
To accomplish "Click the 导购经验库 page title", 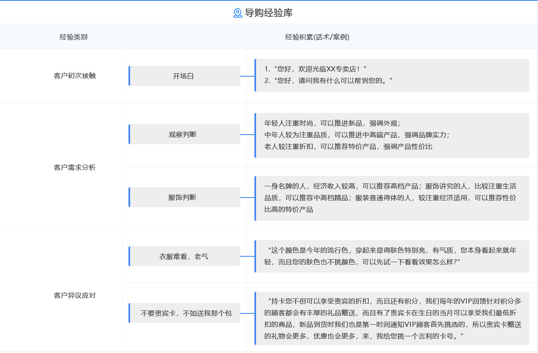I will point(269,13).
